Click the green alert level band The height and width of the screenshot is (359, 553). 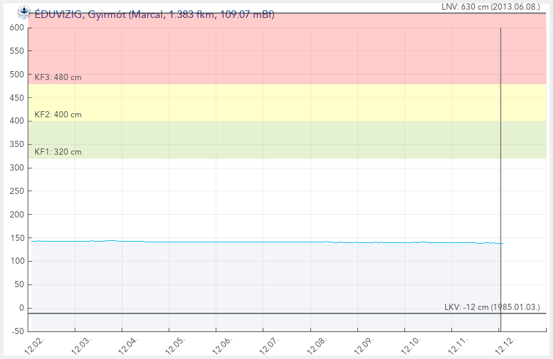pyautogui.click(x=276, y=139)
